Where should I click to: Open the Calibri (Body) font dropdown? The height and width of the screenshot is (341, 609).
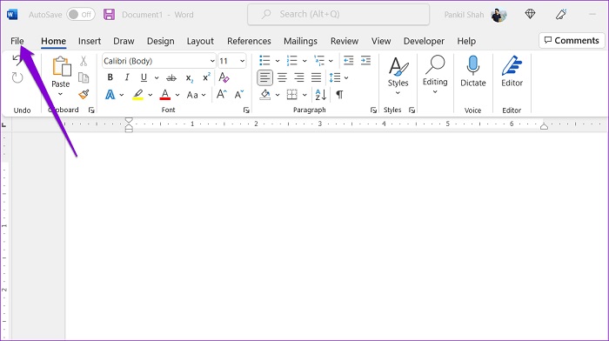[x=212, y=61]
